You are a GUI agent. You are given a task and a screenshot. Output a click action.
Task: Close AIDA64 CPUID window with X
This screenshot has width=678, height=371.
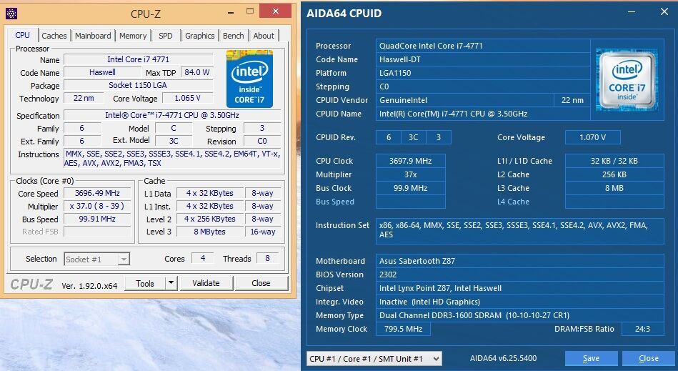(x=664, y=11)
